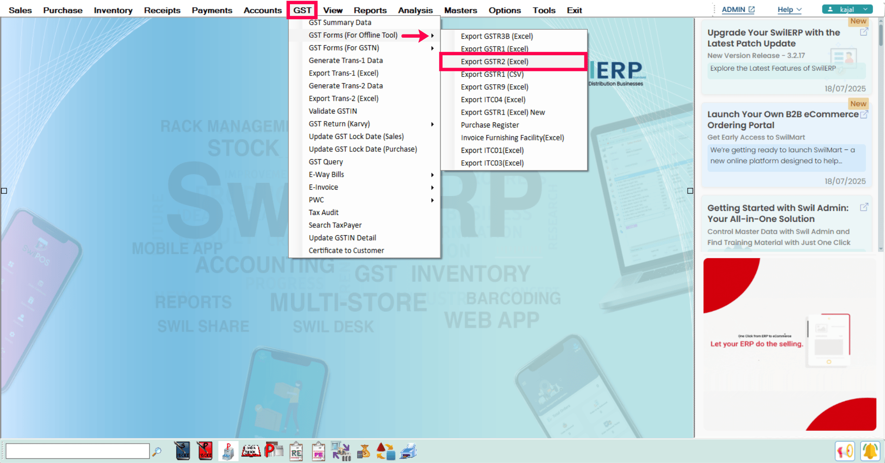Click the quick search input box
Viewport: 885px width, 463px height.
point(77,451)
